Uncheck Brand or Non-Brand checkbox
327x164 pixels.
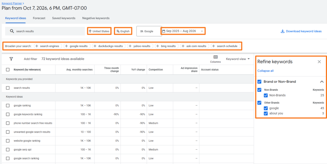pos(259,82)
